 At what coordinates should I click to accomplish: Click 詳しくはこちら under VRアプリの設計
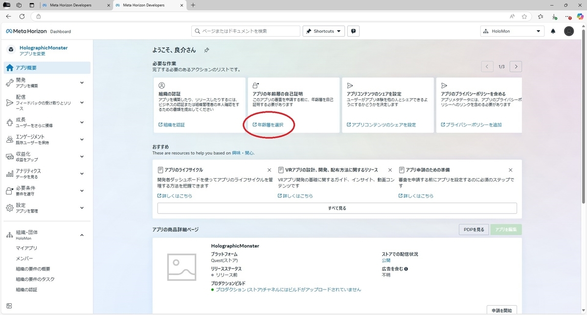[x=295, y=196]
